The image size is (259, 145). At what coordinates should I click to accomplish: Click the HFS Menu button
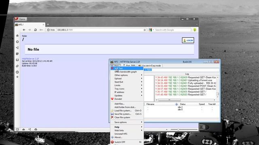pos(115,66)
